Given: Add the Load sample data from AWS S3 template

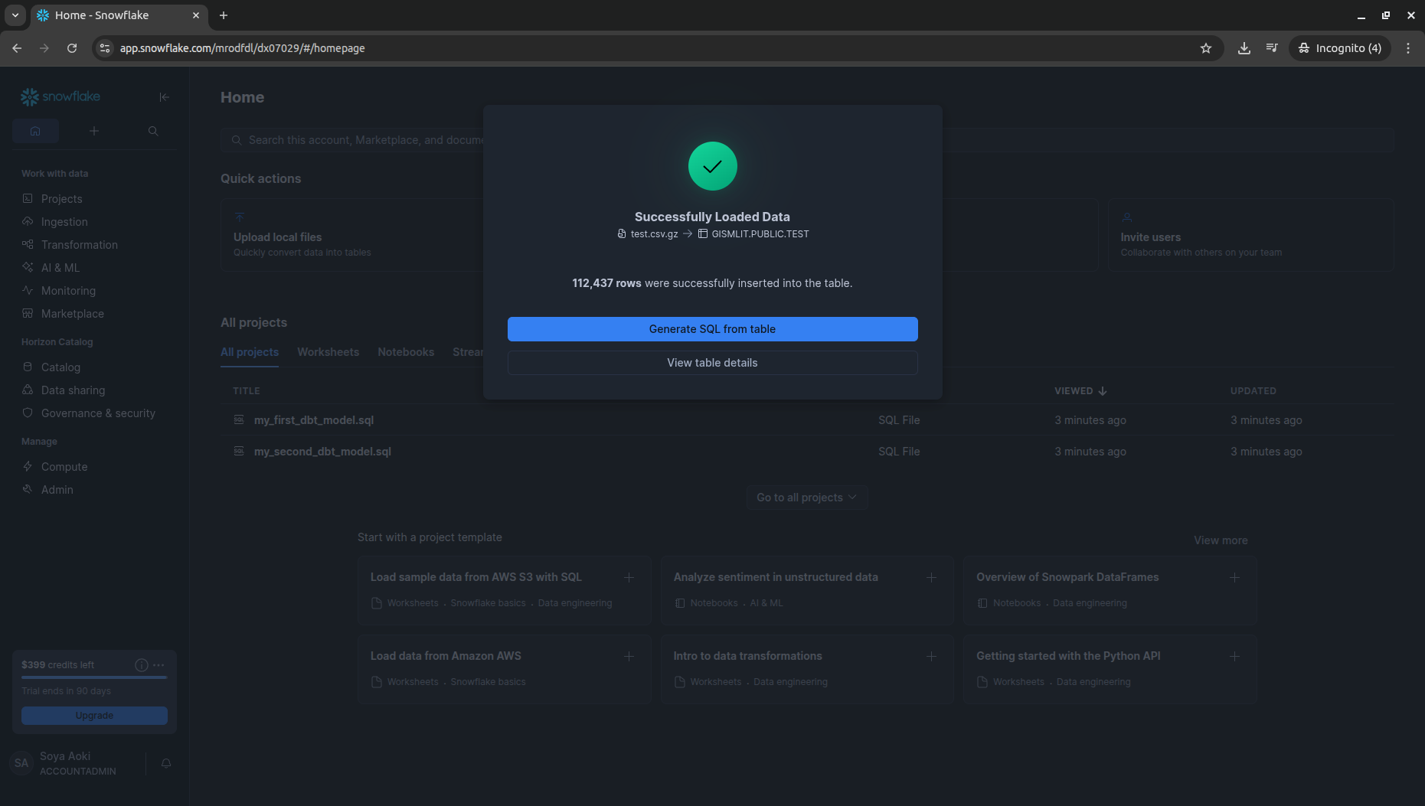Looking at the screenshot, I should click(629, 577).
